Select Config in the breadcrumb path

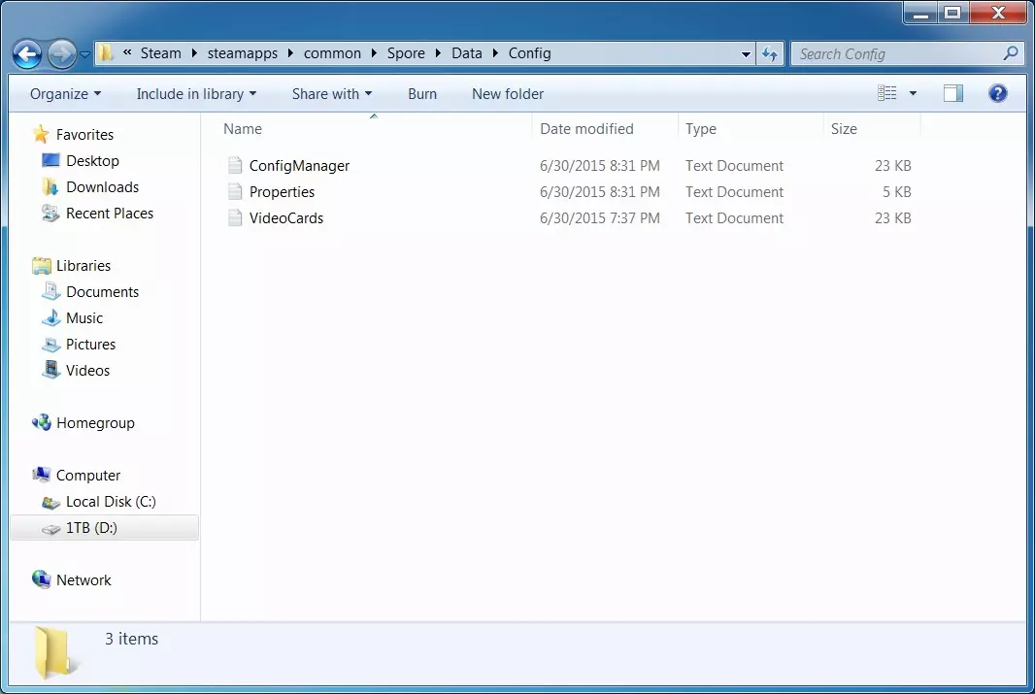(x=529, y=53)
